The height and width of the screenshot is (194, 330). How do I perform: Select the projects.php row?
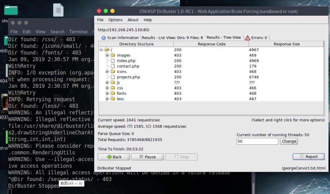click(211, 77)
